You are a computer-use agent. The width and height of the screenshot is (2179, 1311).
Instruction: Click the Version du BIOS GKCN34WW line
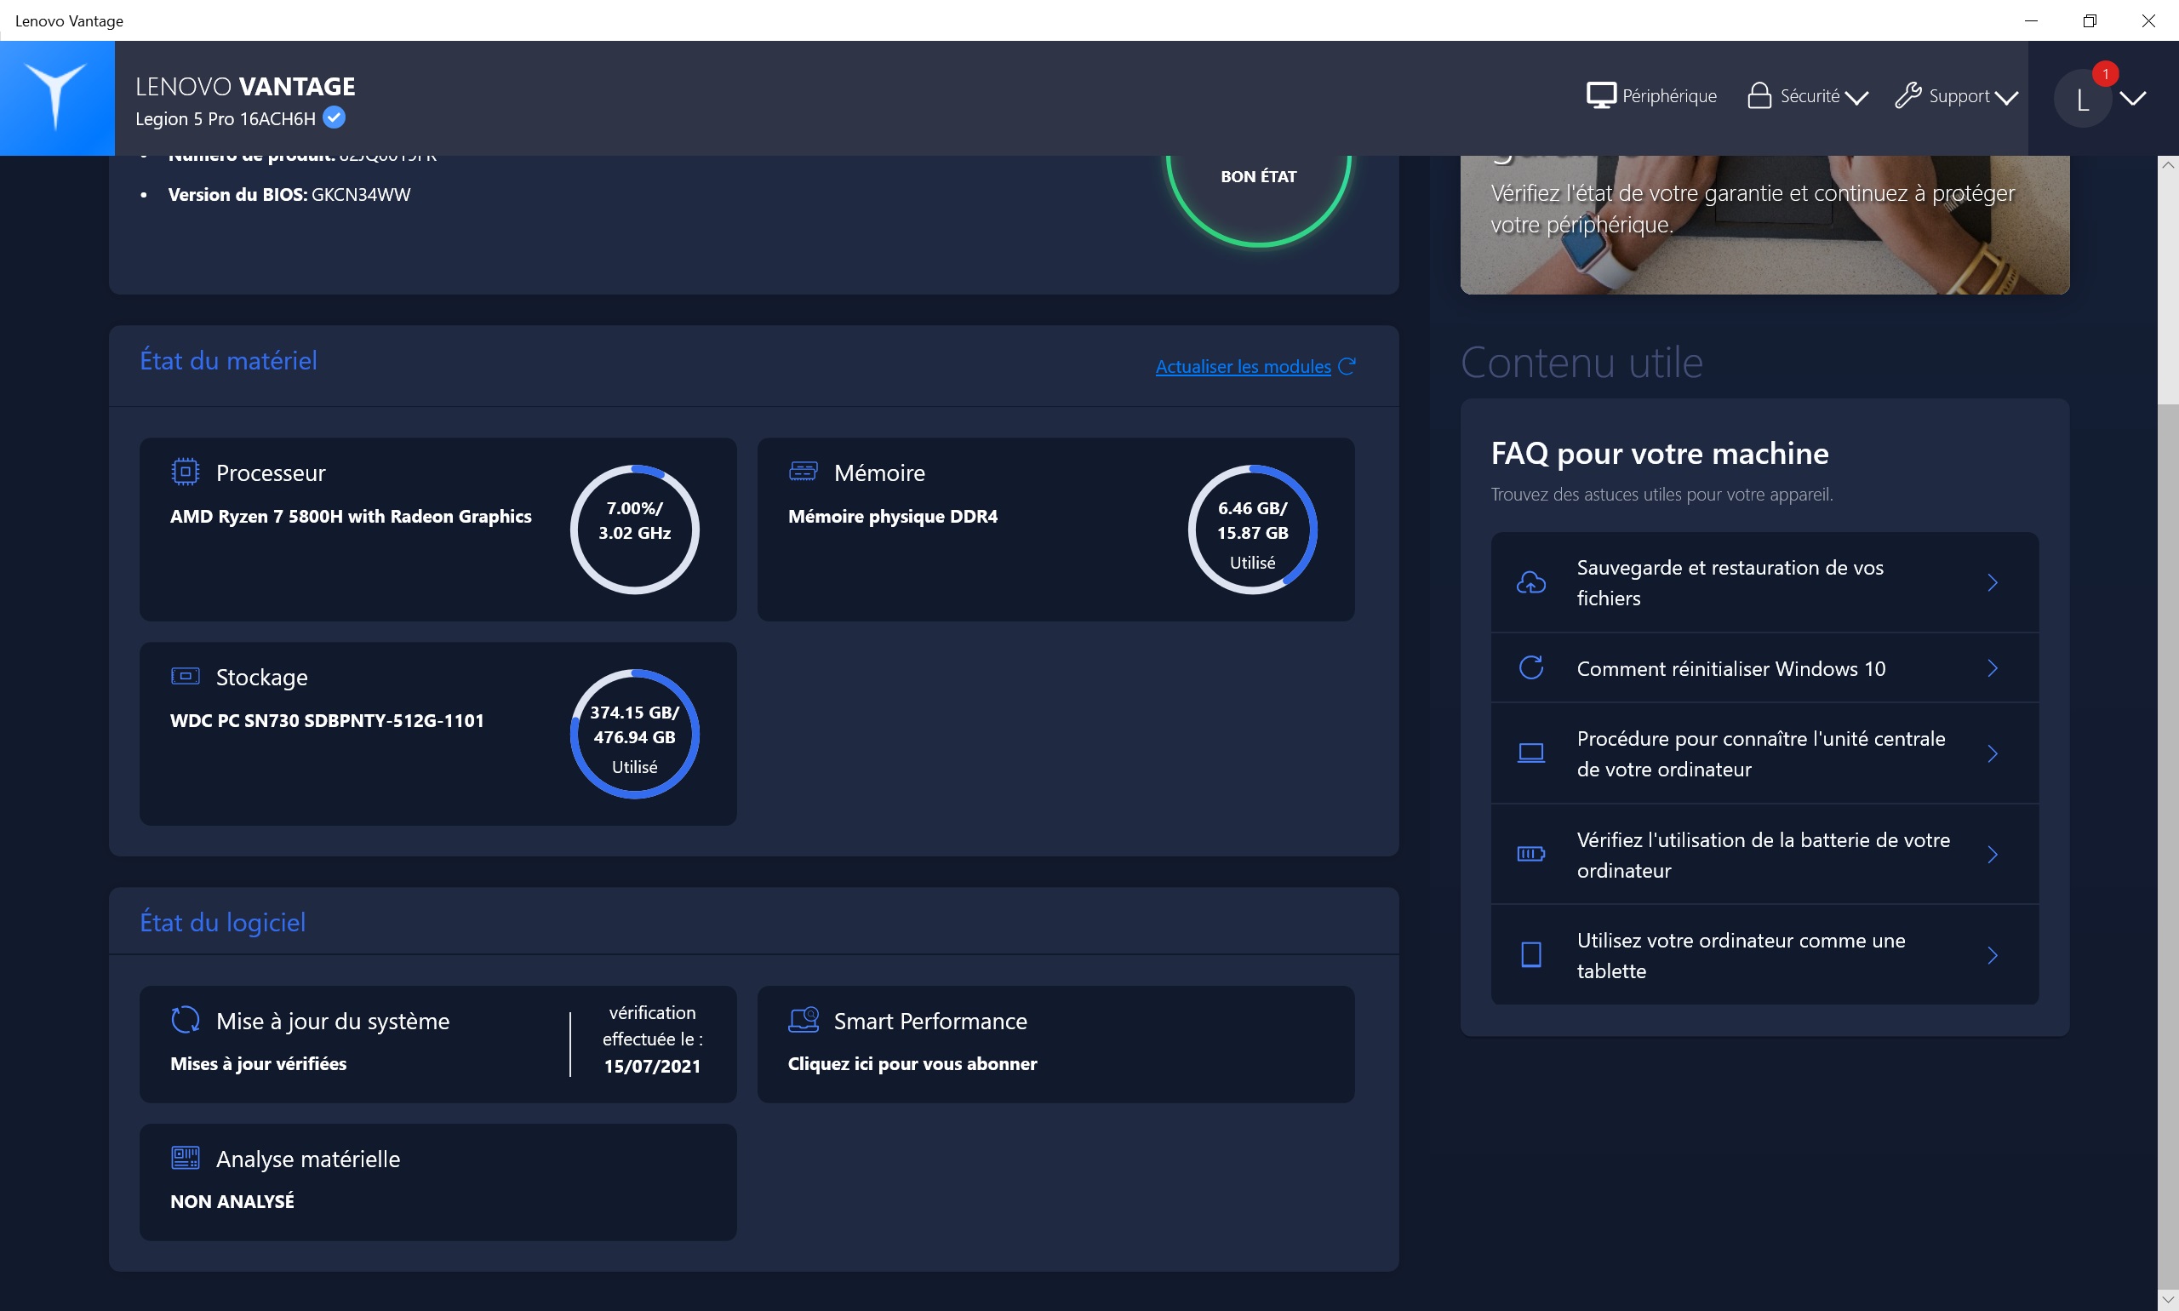(289, 194)
